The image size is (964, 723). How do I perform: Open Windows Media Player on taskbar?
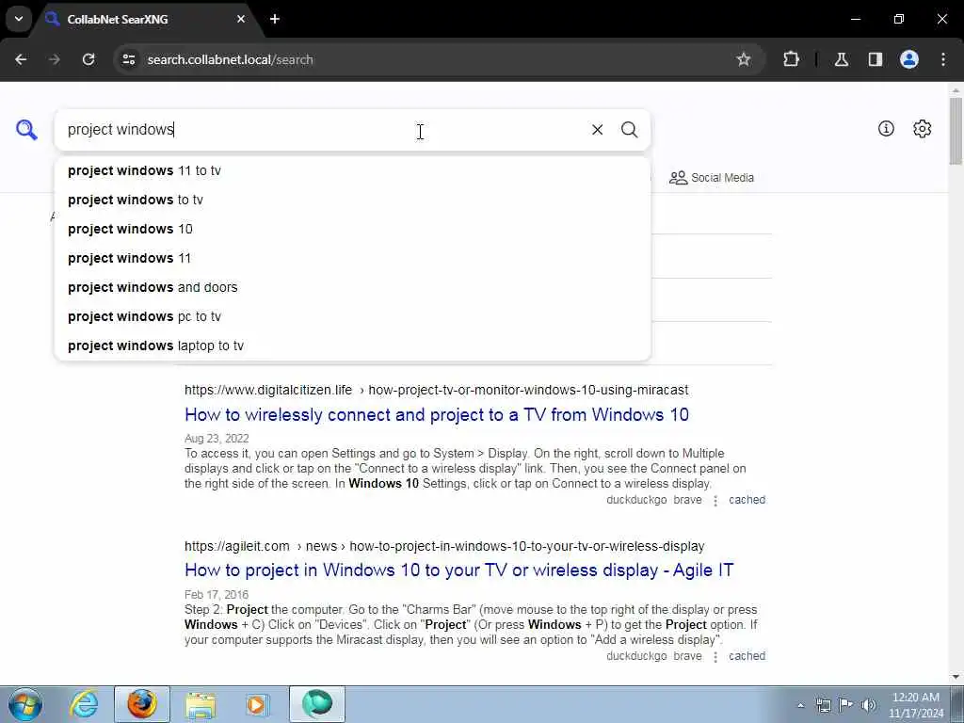point(257,704)
